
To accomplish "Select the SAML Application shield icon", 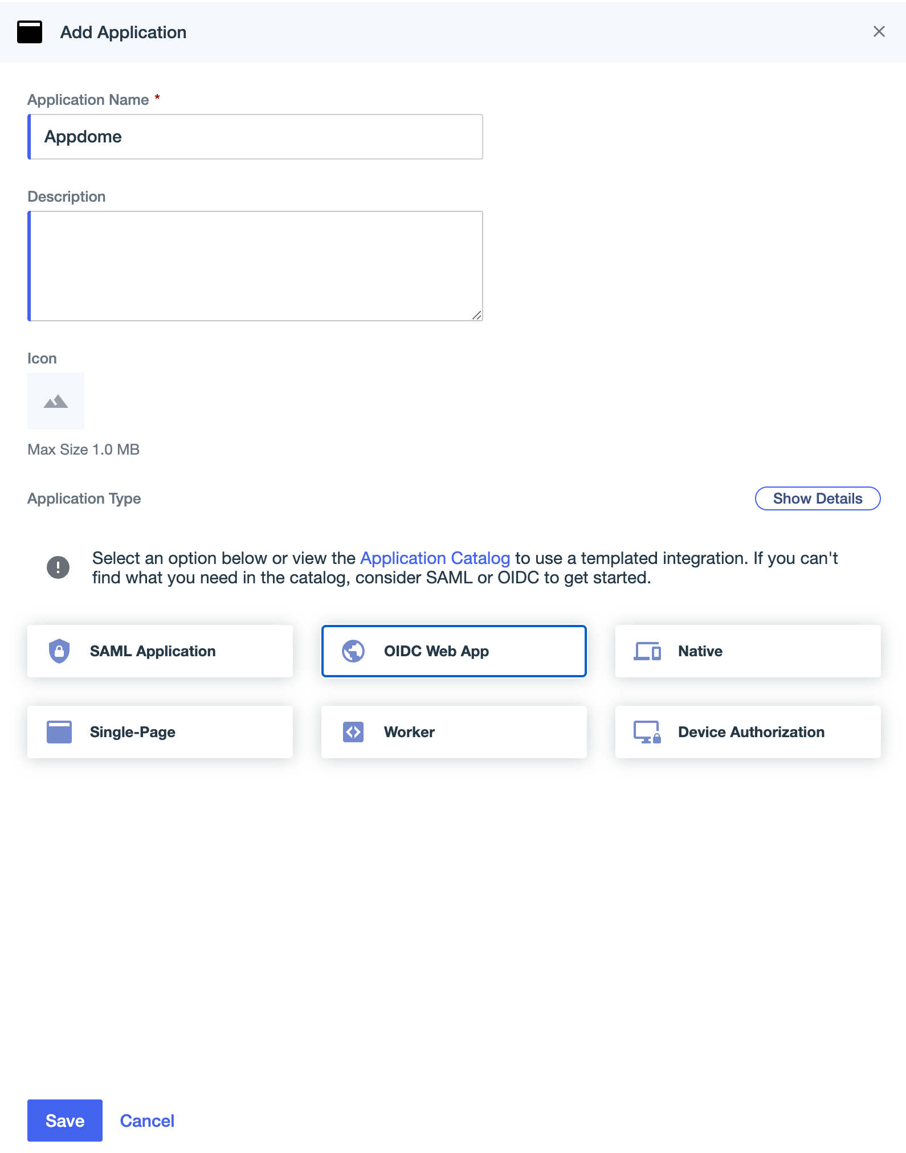I will tap(60, 651).
